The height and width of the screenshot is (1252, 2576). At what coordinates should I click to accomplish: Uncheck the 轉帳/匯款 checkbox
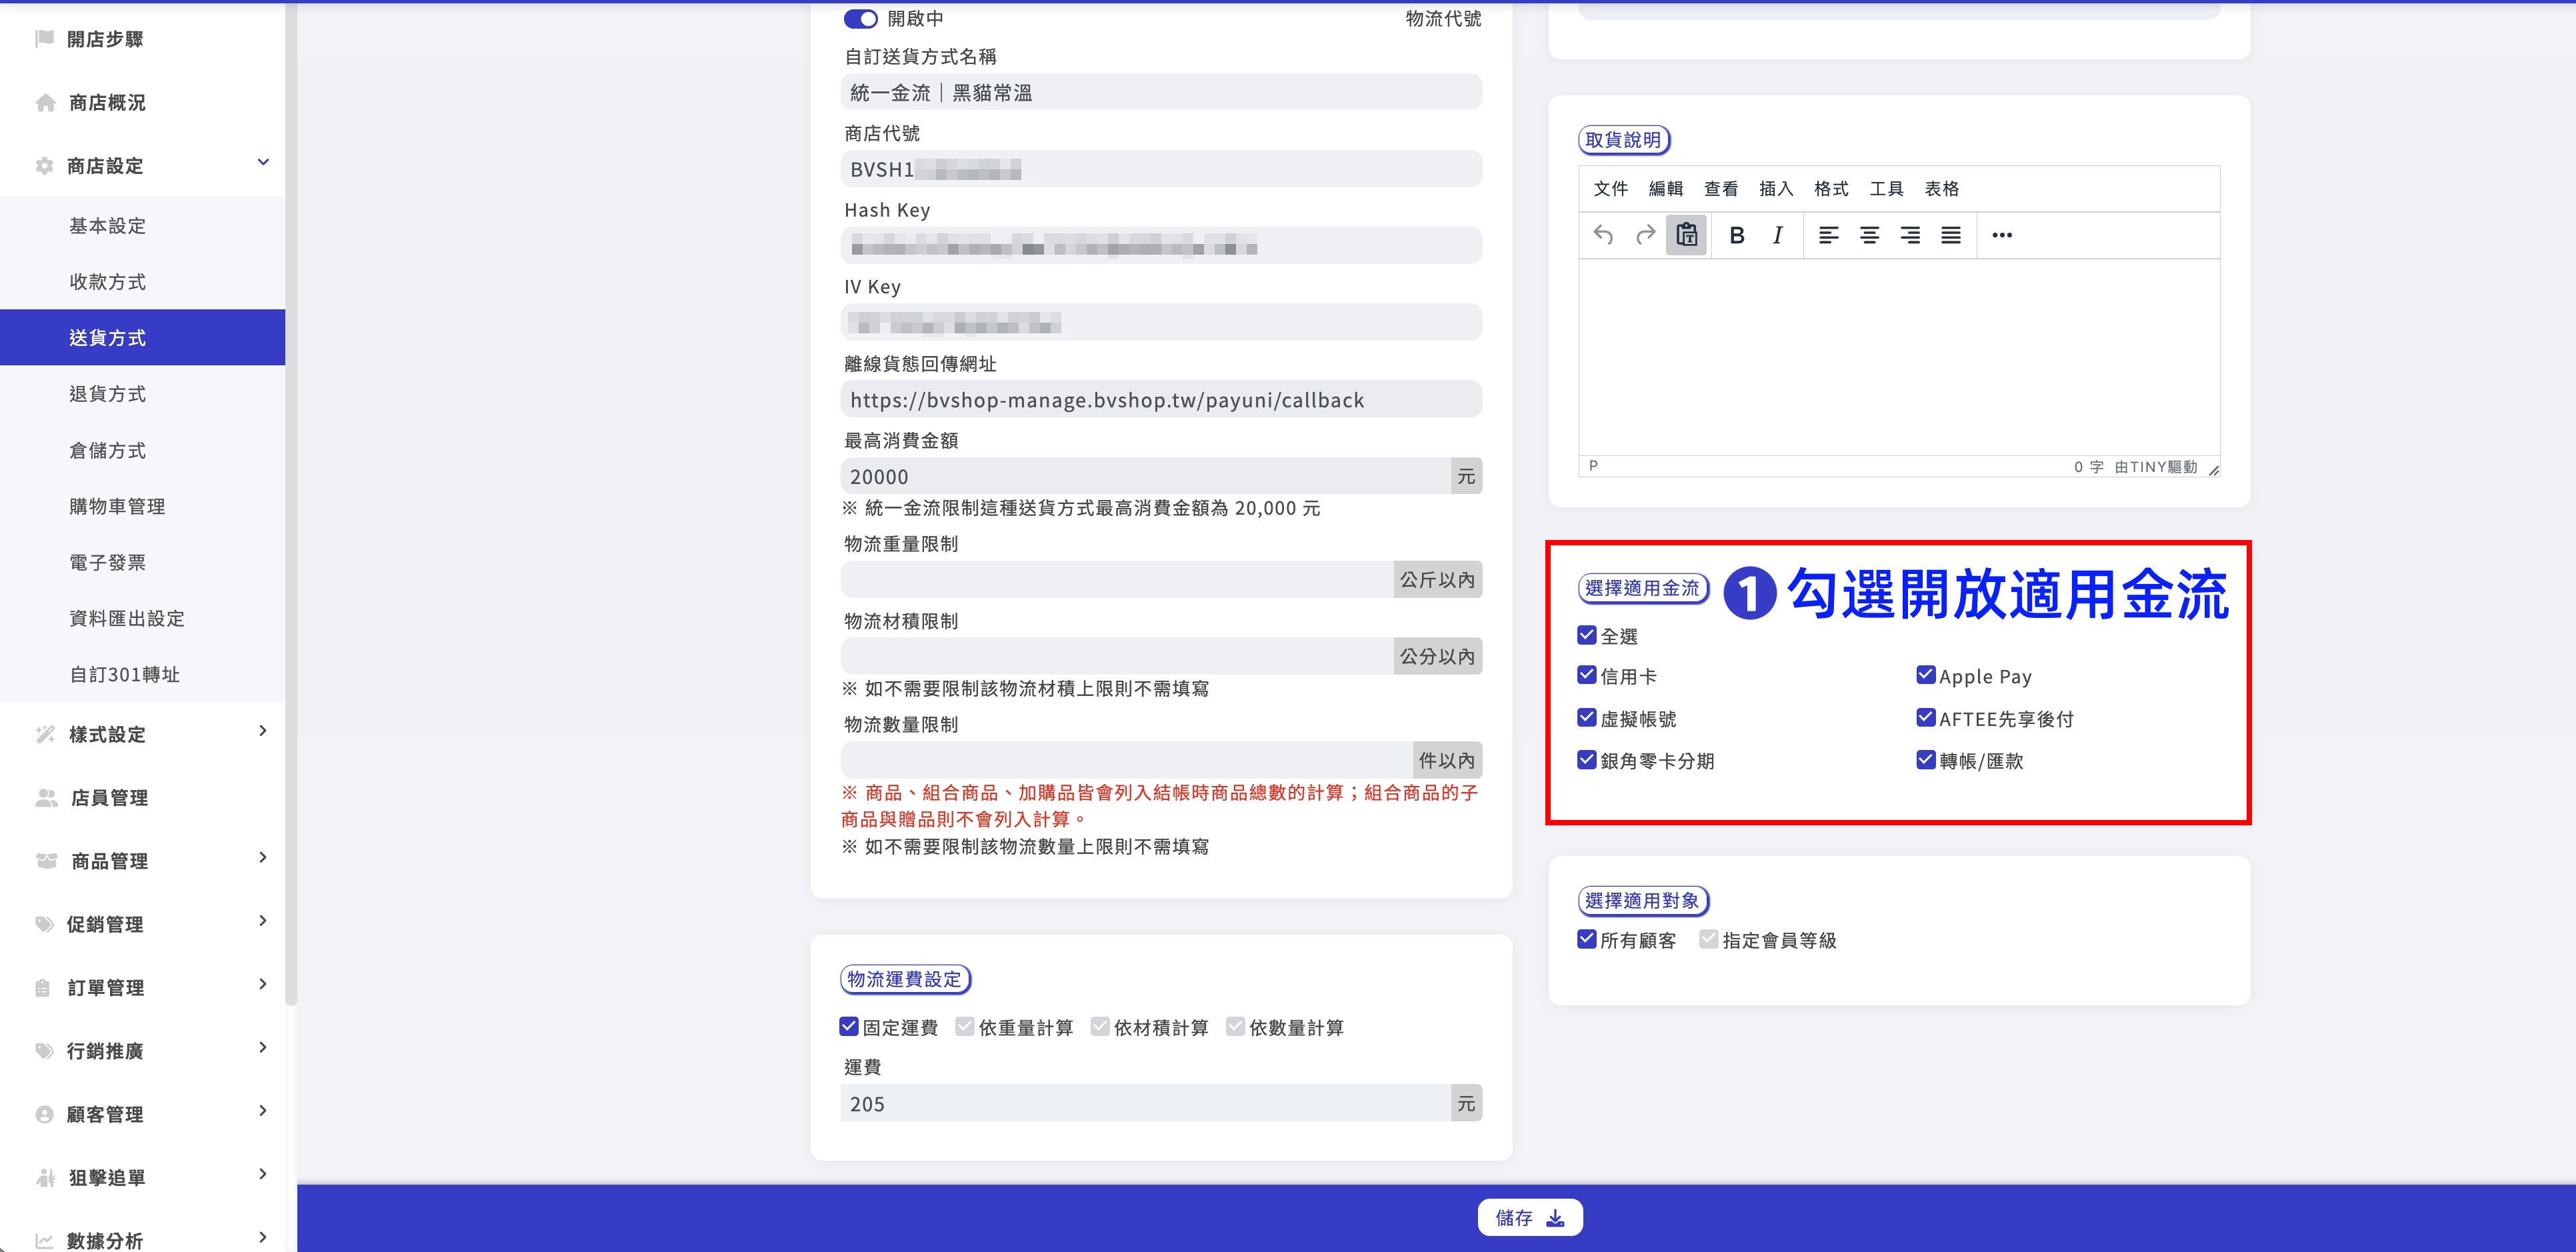click(x=1926, y=760)
